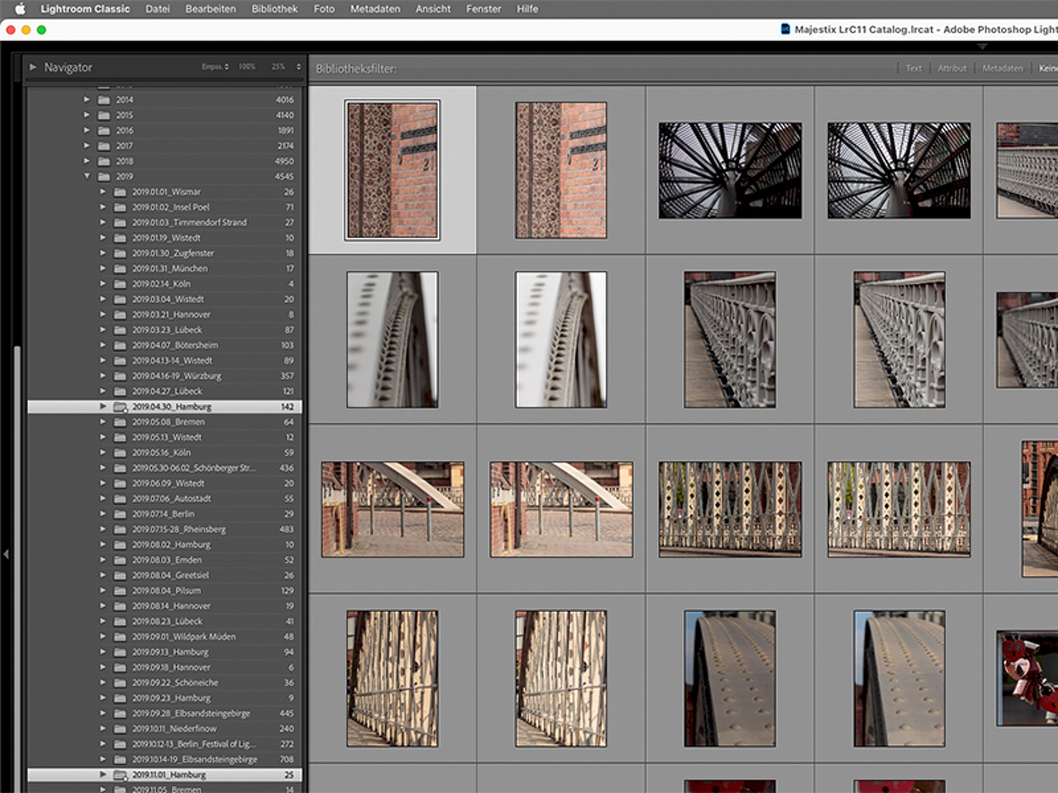The height and width of the screenshot is (793, 1058).
Task: Expand the 2014 folder
Action: pos(87,99)
